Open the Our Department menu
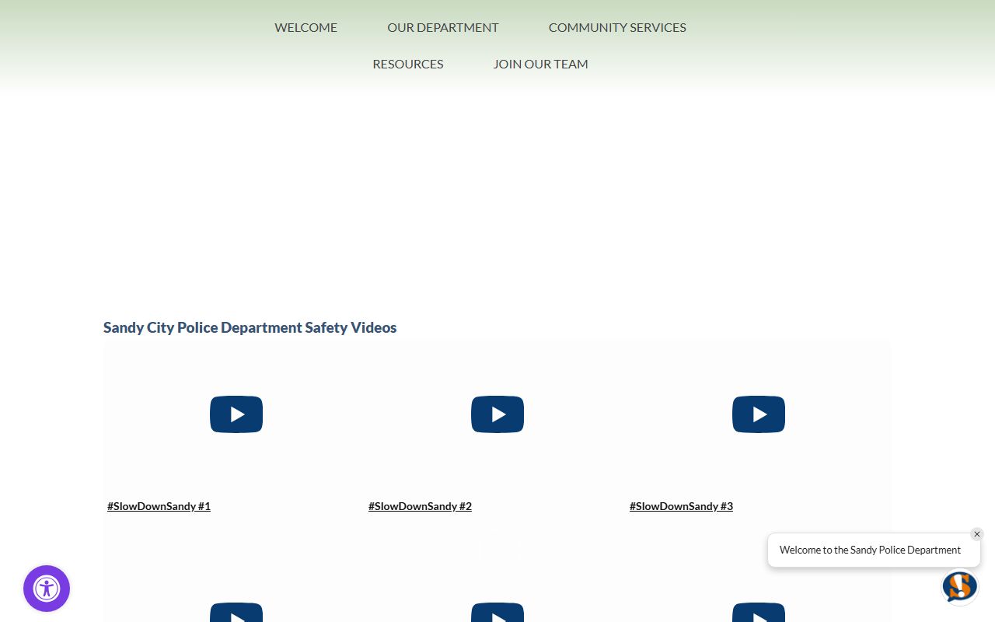This screenshot has height=622, width=995. [x=443, y=27]
